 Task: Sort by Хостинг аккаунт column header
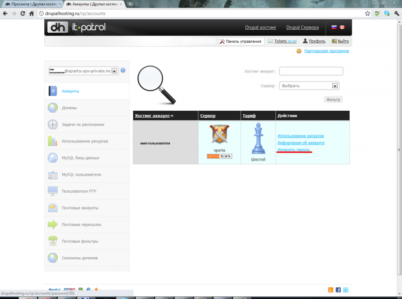[153, 116]
